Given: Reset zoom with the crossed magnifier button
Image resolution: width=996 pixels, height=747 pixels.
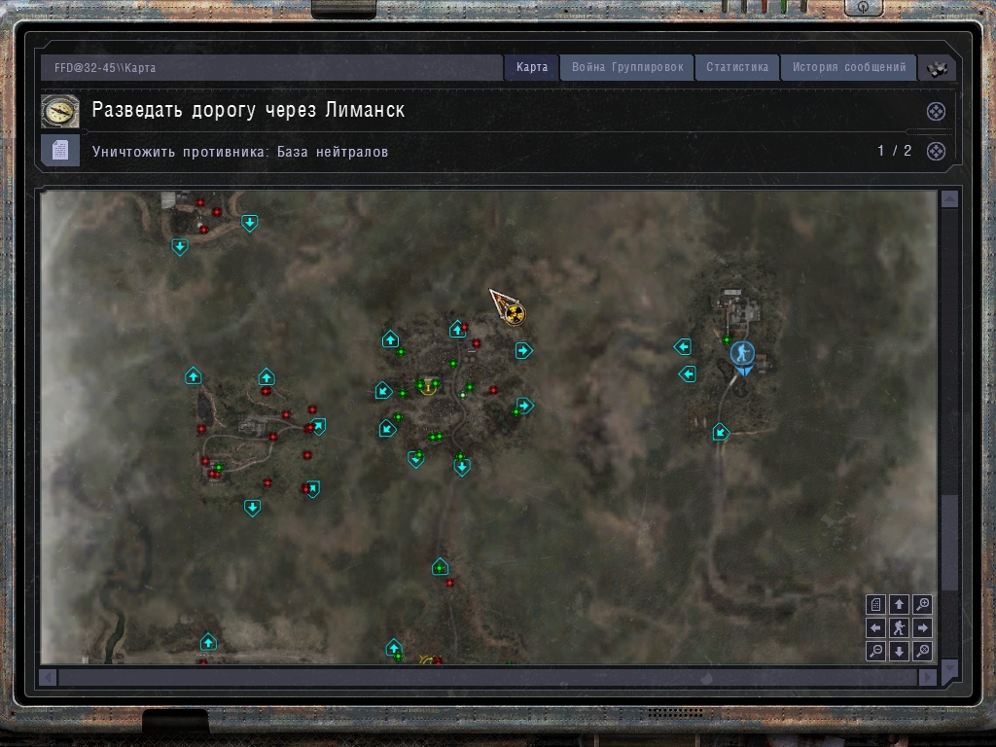Looking at the screenshot, I should 922,651.
